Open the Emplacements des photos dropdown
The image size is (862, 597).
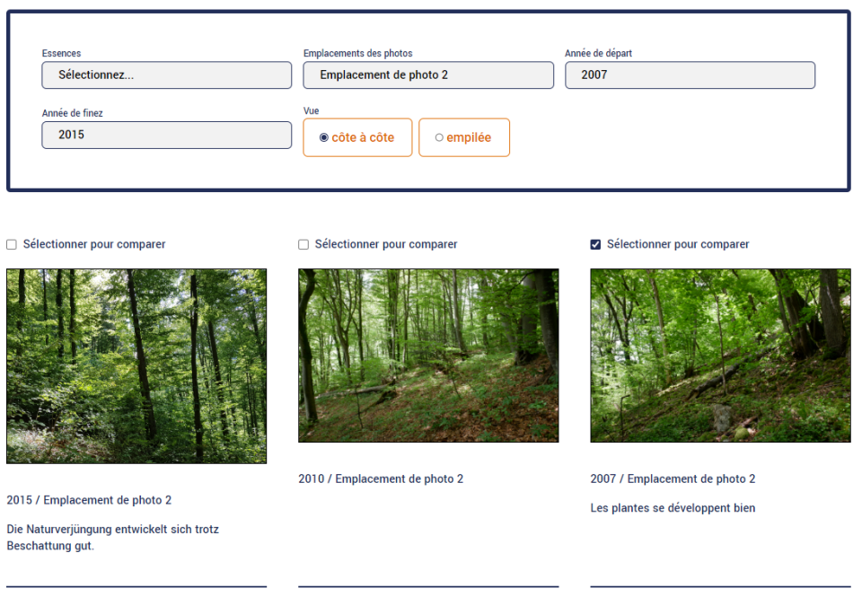(x=428, y=75)
